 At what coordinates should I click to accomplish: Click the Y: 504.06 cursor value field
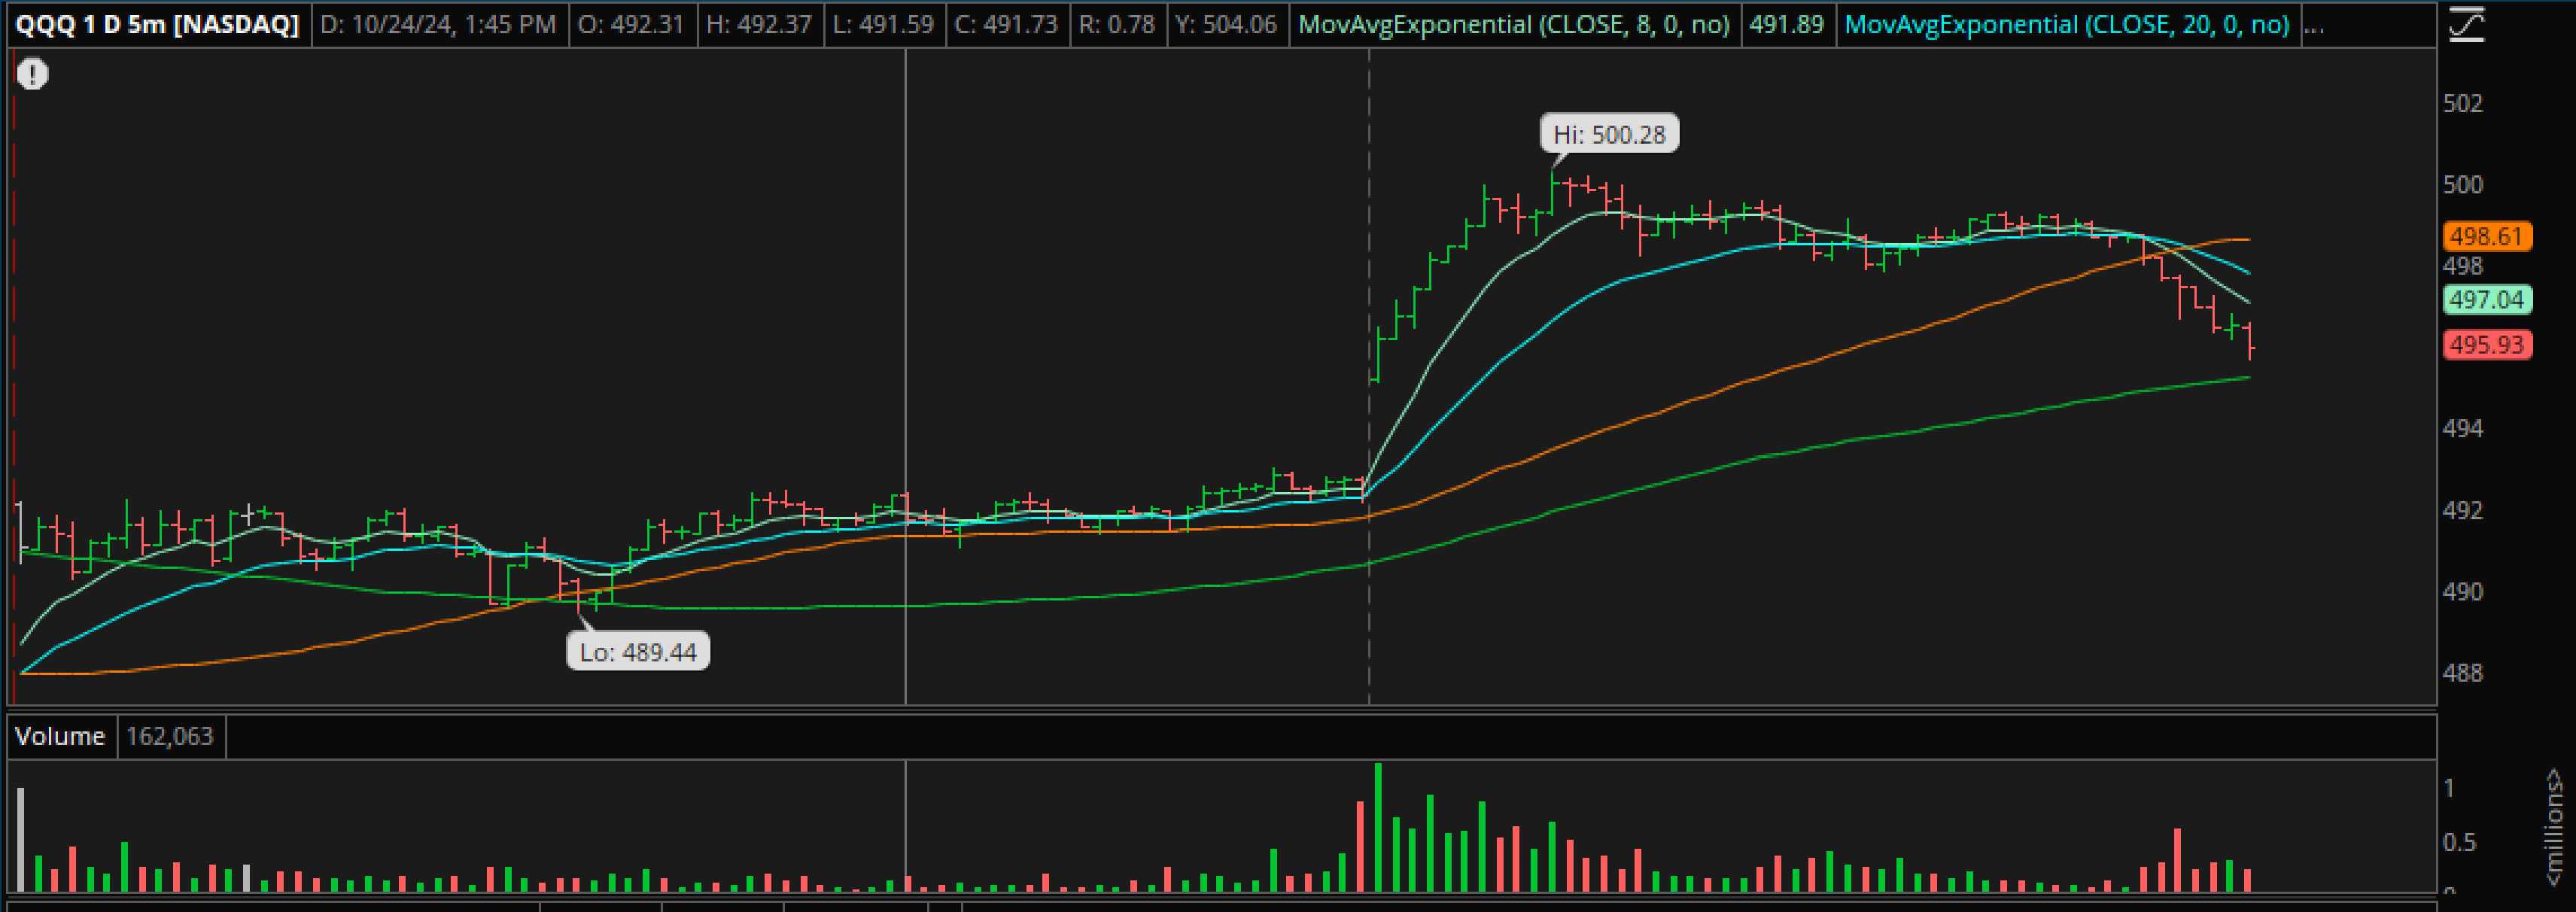click(1226, 25)
